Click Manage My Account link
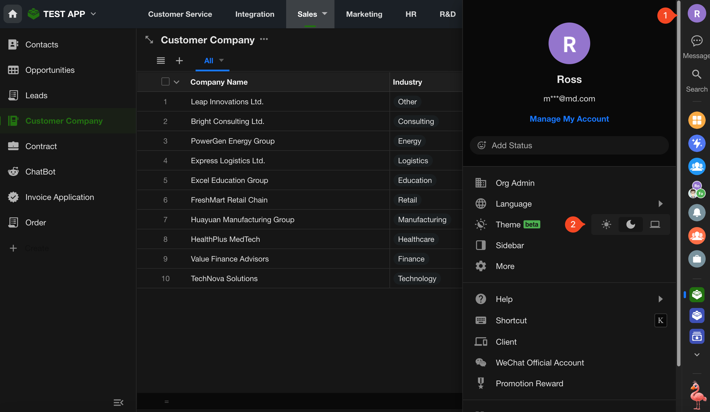Screen dimensions: 710x412 569,119
